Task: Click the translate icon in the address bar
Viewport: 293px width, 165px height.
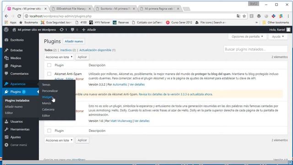Action: 238,16
